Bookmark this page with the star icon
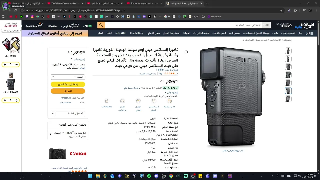This screenshot has width=320, height=180. coord(281,10)
